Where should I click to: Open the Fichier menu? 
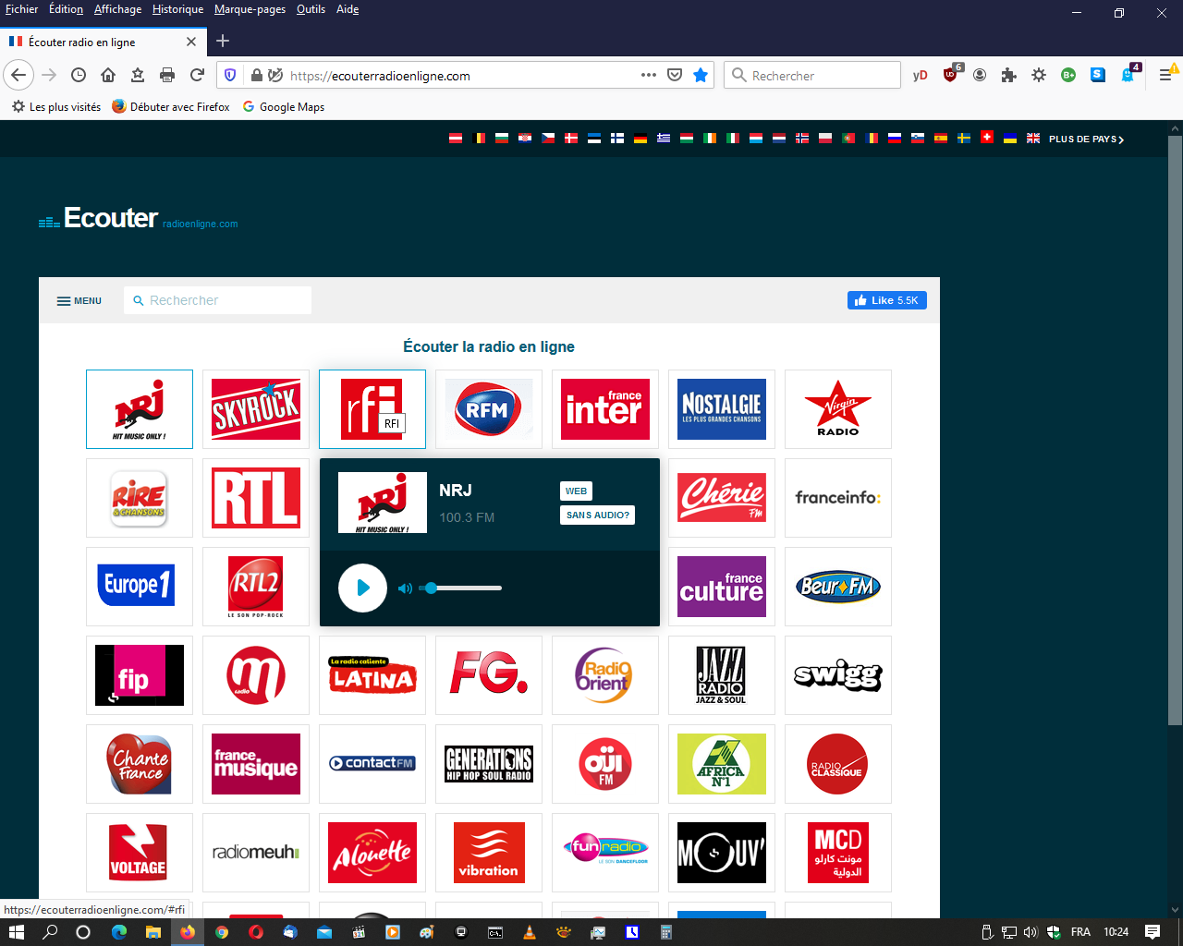point(22,9)
